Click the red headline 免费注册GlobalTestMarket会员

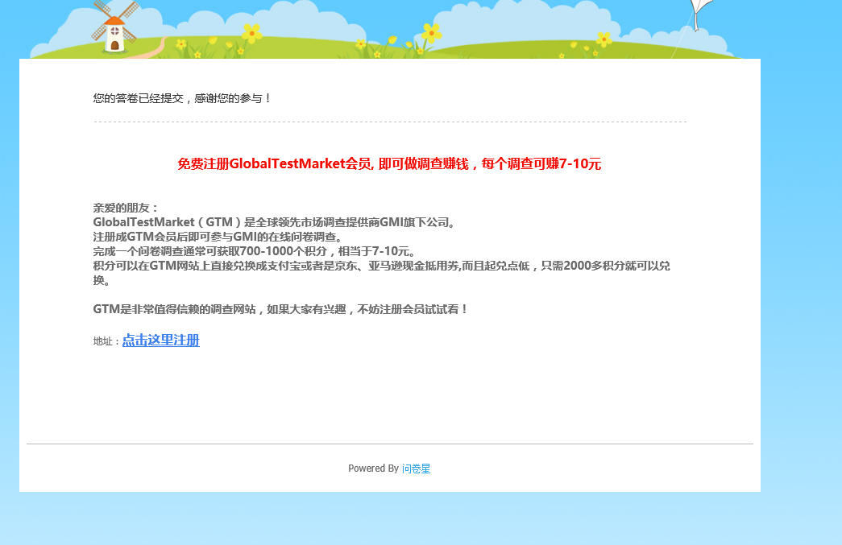pos(389,163)
